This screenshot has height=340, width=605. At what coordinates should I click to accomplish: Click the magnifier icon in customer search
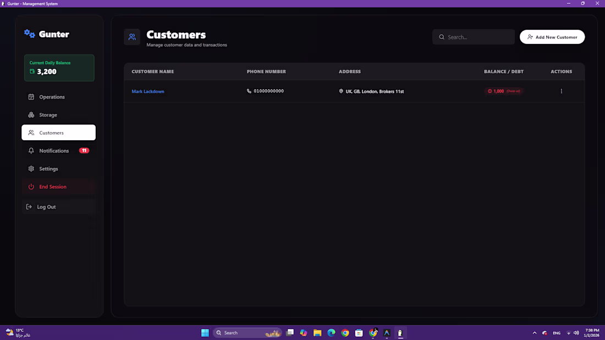442,37
